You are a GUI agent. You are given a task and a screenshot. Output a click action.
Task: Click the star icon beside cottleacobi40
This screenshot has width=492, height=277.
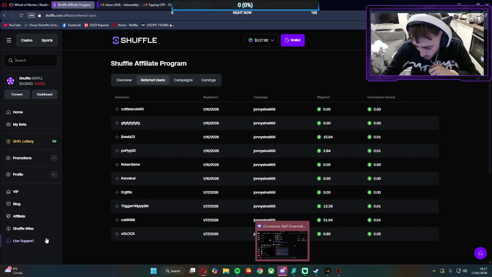pos(117,109)
